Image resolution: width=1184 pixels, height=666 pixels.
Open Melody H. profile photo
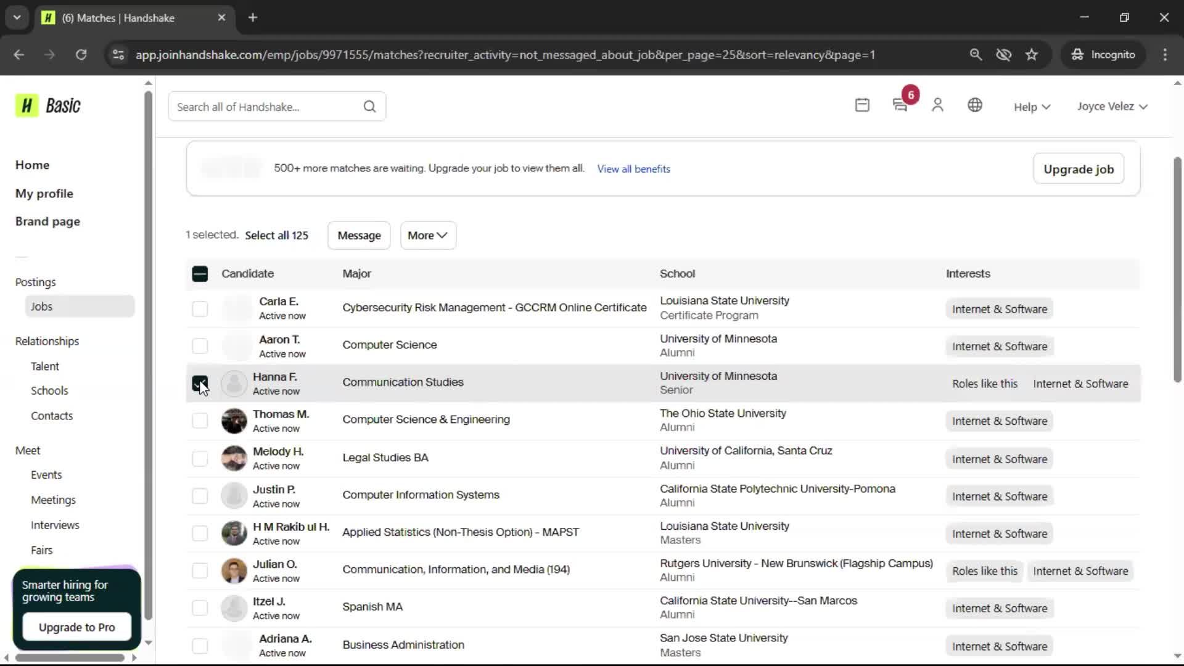(x=234, y=458)
